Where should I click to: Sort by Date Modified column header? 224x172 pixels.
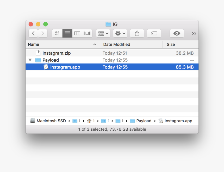click(131, 44)
